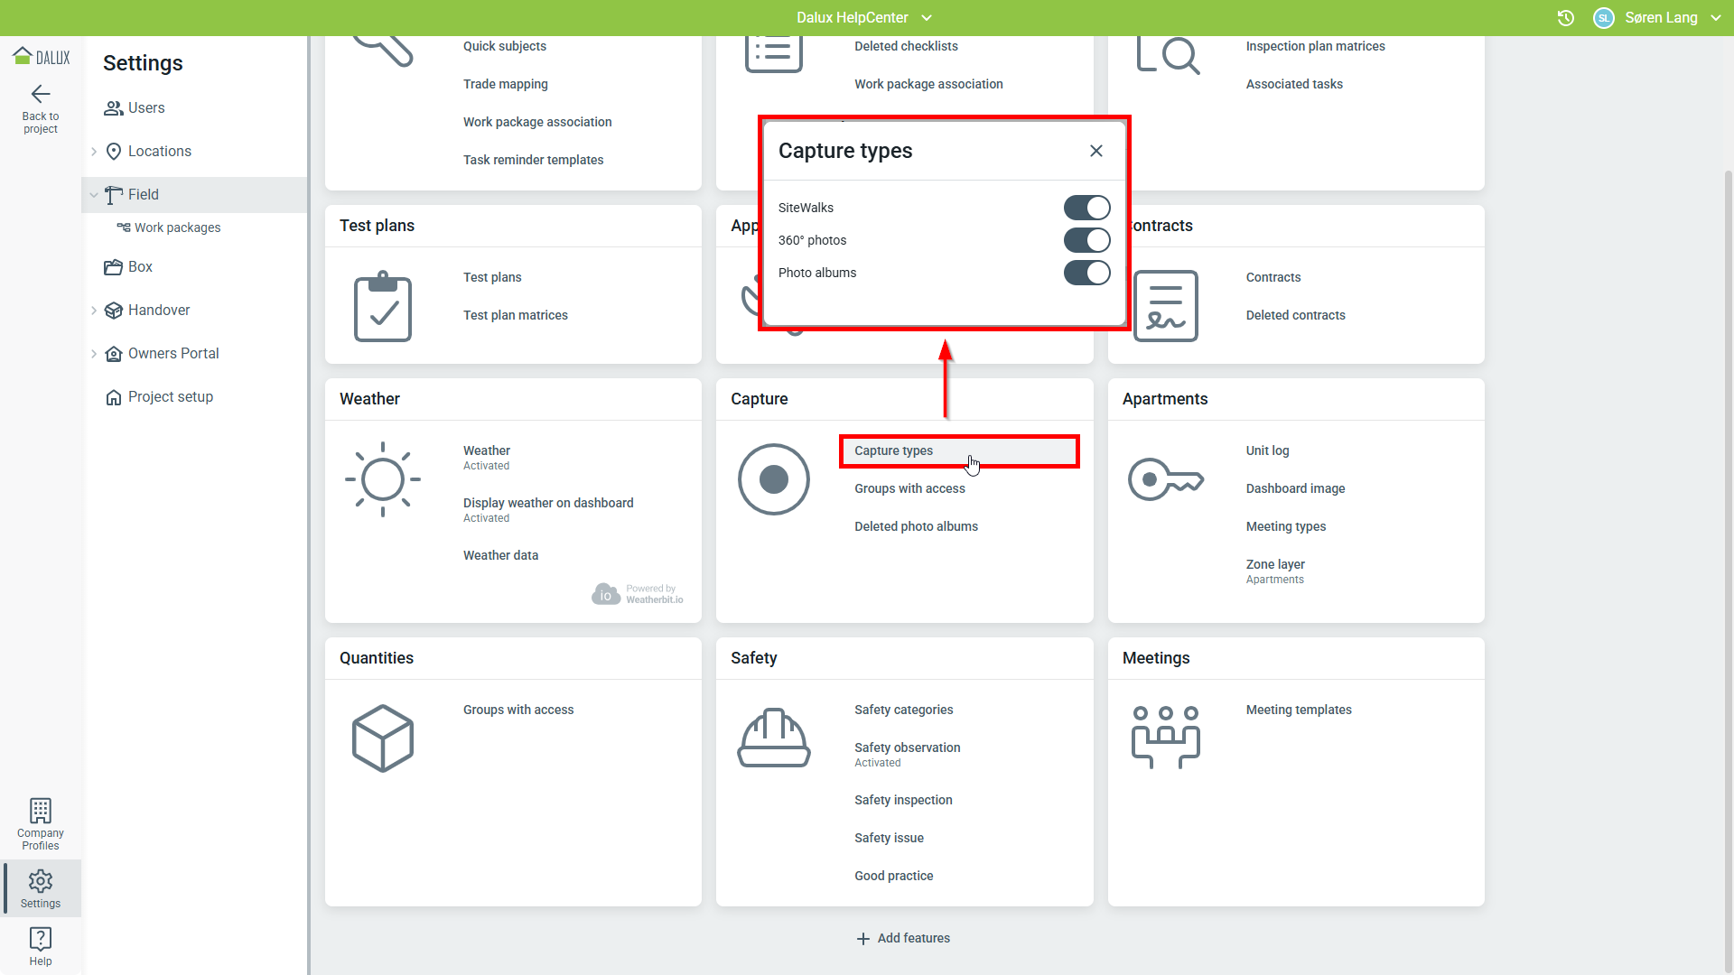Click the Dalux logo icon
The image size is (1734, 975).
(41, 57)
